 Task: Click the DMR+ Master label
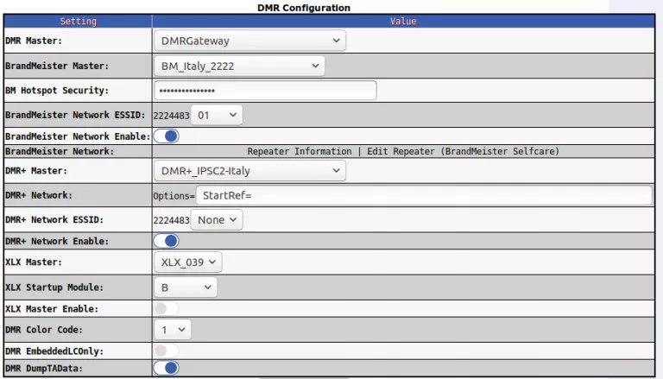click(36, 171)
